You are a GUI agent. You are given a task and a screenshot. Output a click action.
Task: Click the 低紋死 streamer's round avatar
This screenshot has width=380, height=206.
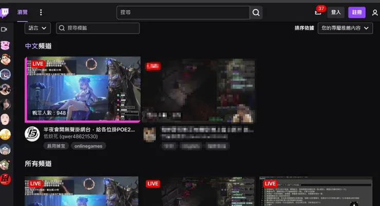click(x=32, y=134)
